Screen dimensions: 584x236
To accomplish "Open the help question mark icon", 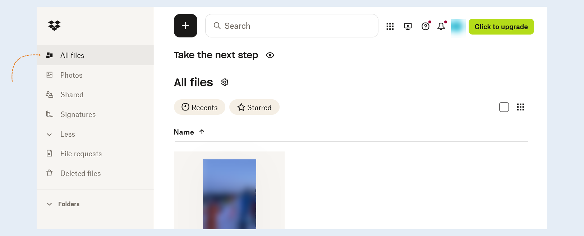I will tap(426, 26).
